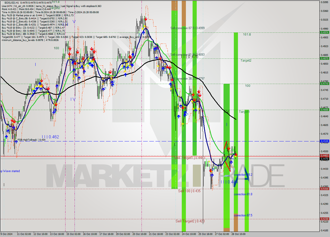Click the '25 Oct 18:00' time label
The height and width of the screenshot is (237, 330).
pyautogui.click(x=205, y=234)
